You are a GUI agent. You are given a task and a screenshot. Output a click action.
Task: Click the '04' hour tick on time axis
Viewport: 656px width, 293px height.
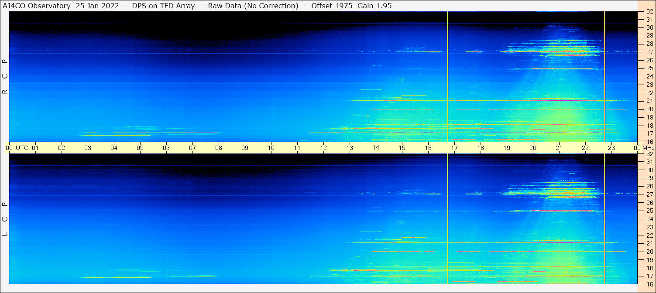click(x=114, y=148)
